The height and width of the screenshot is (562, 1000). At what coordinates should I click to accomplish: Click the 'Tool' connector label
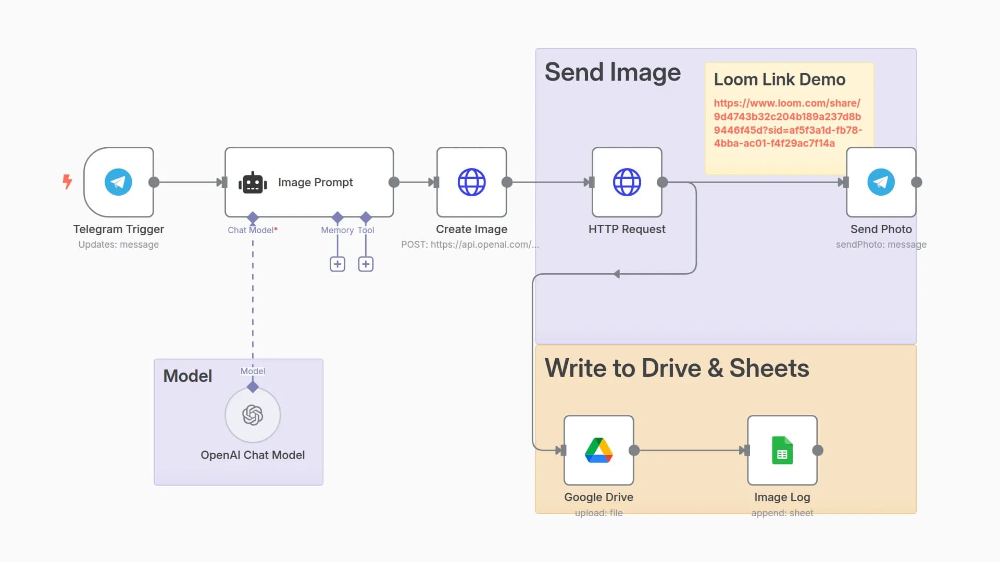366,230
